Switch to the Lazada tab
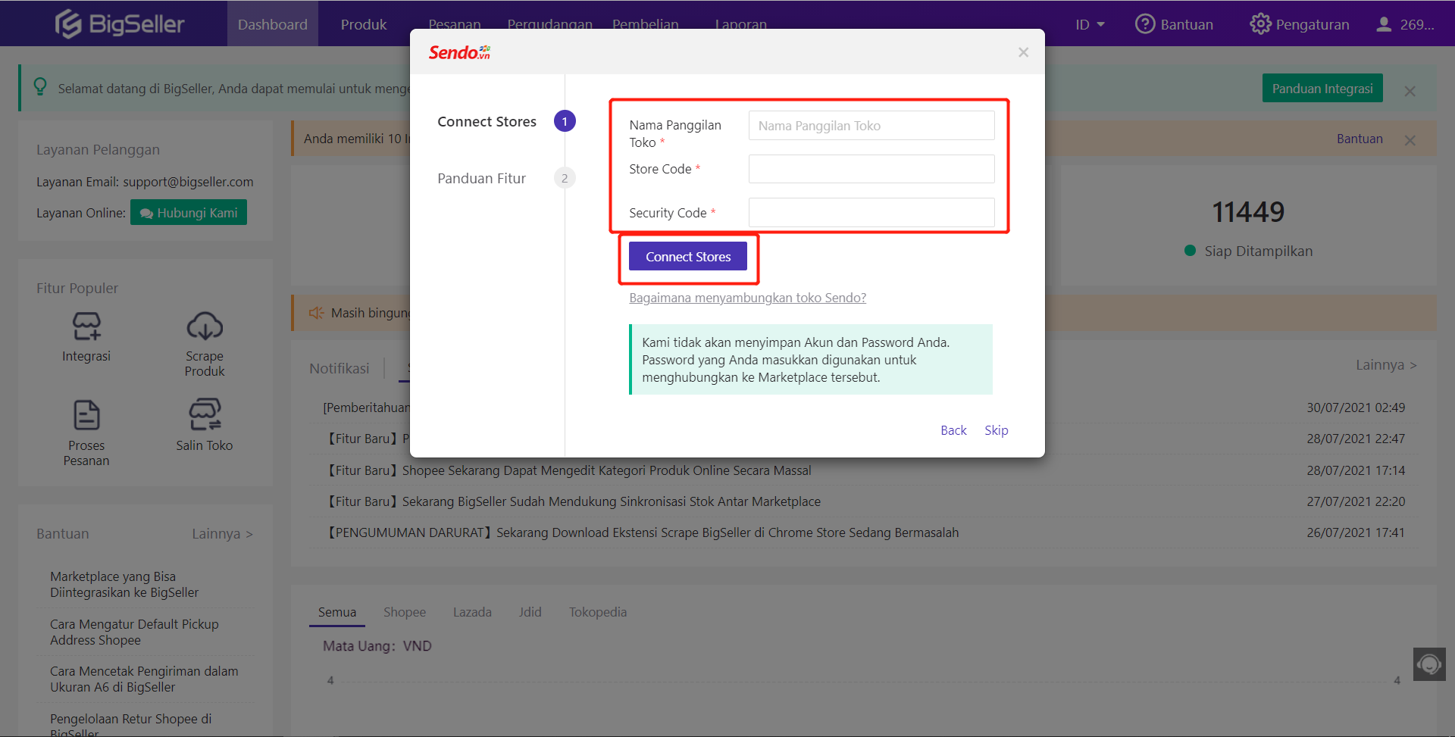 click(472, 612)
